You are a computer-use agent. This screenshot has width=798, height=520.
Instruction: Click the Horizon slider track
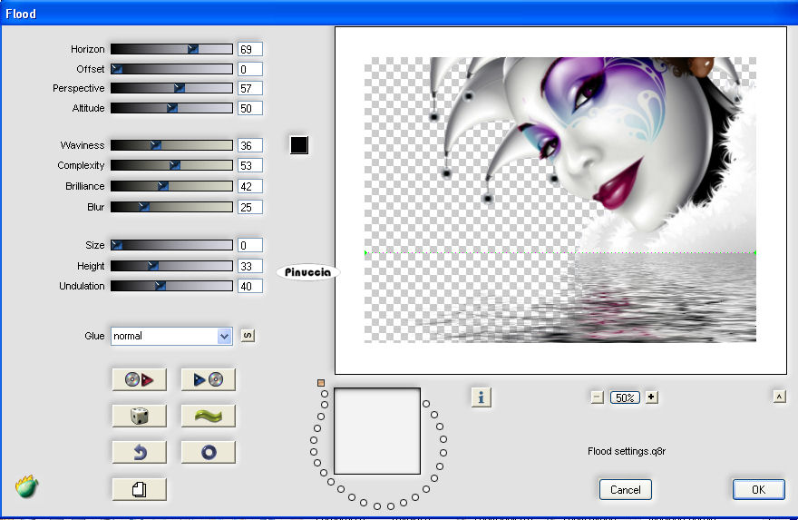(x=171, y=49)
